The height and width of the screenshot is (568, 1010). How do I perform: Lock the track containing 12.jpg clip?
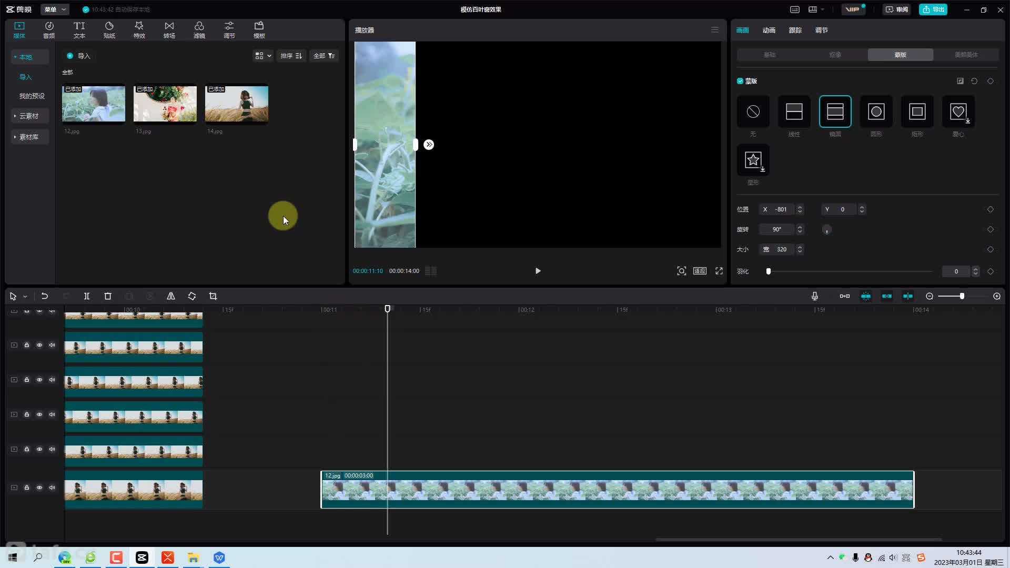27,488
